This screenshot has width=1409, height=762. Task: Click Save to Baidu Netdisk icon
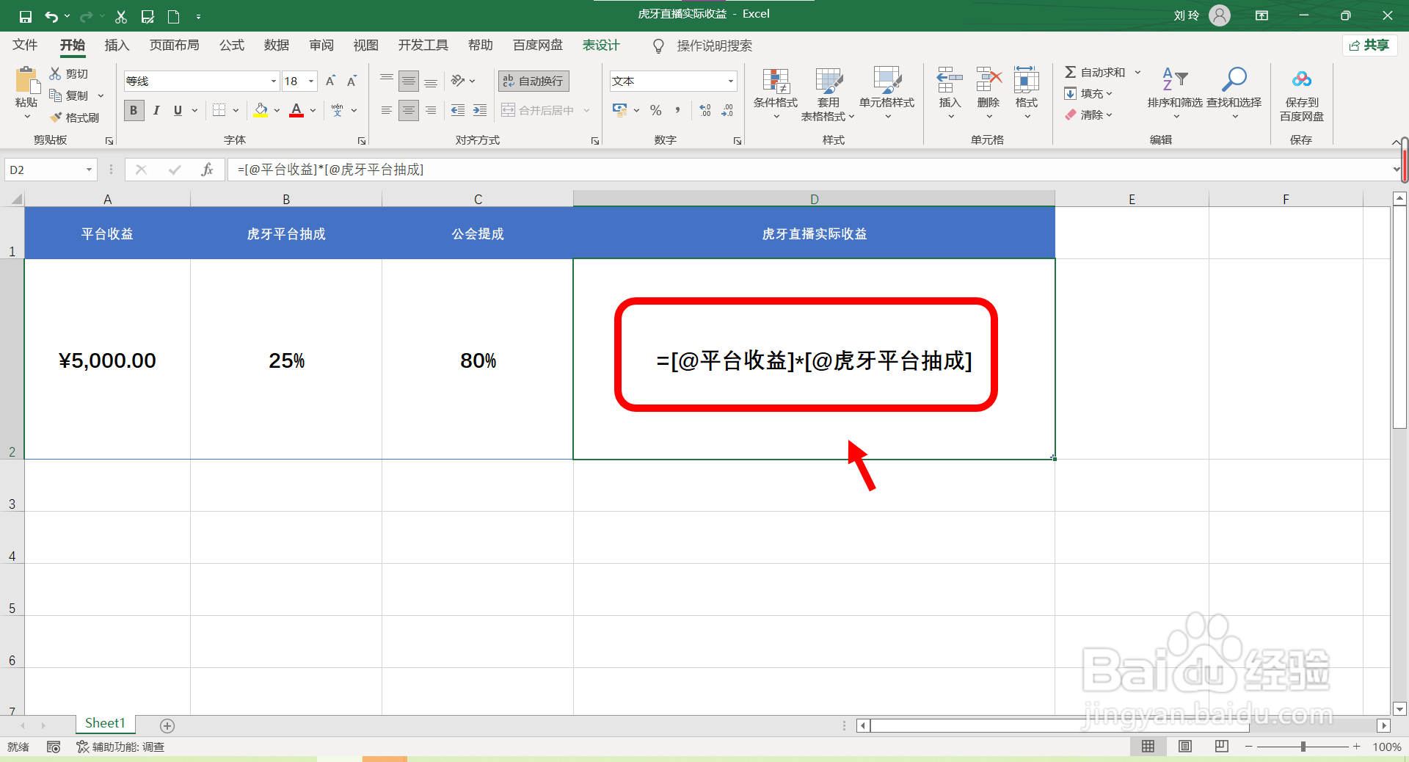pyautogui.click(x=1302, y=79)
